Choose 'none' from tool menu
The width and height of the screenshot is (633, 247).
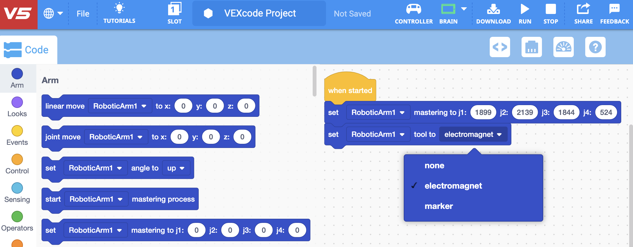point(473,166)
